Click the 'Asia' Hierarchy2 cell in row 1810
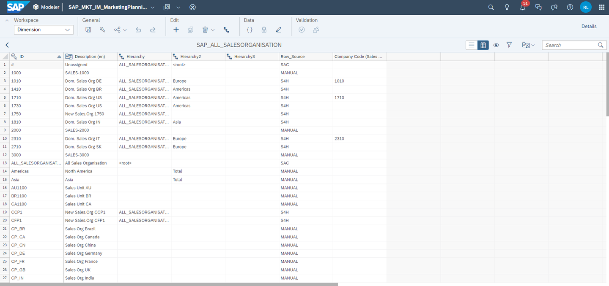This screenshot has height=286, width=609. [x=198, y=122]
